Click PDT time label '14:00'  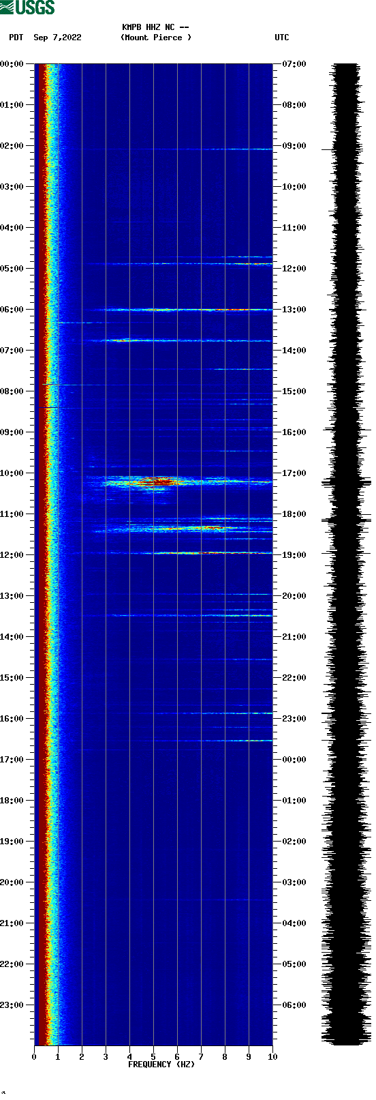[x=12, y=637]
